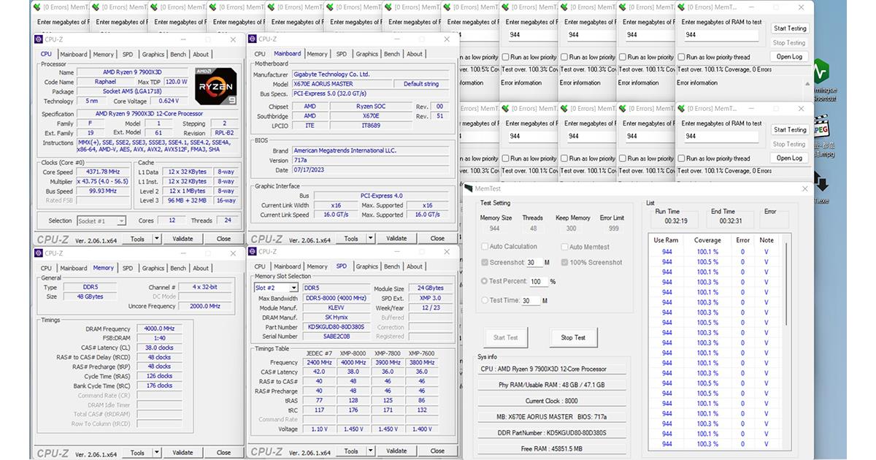Click the black MemTest title bar icon
Image resolution: width=876 pixels, height=460 pixels.
pyautogui.click(x=469, y=188)
